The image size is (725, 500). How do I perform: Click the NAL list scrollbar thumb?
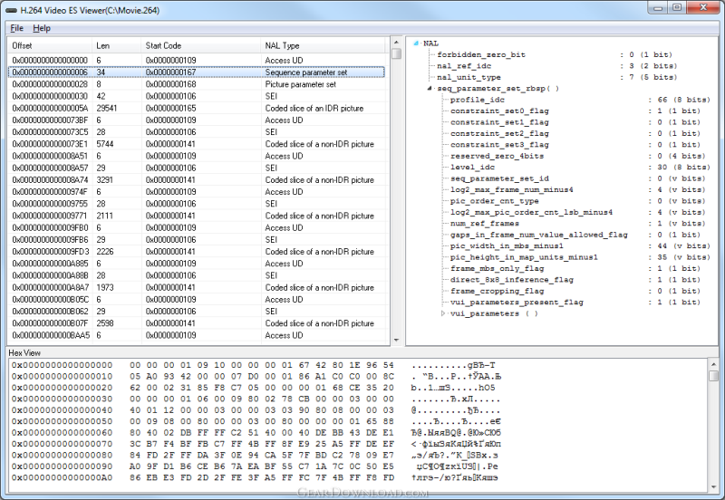point(396,53)
